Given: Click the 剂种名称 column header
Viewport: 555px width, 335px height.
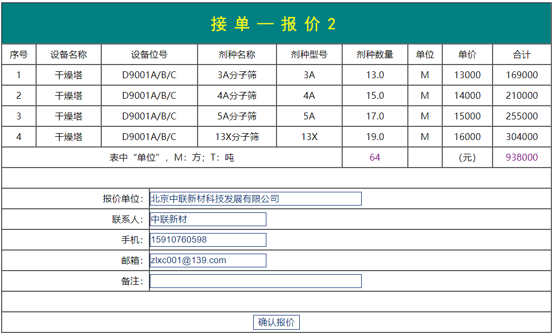Looking at the screenshot, I should click(237, 54).
